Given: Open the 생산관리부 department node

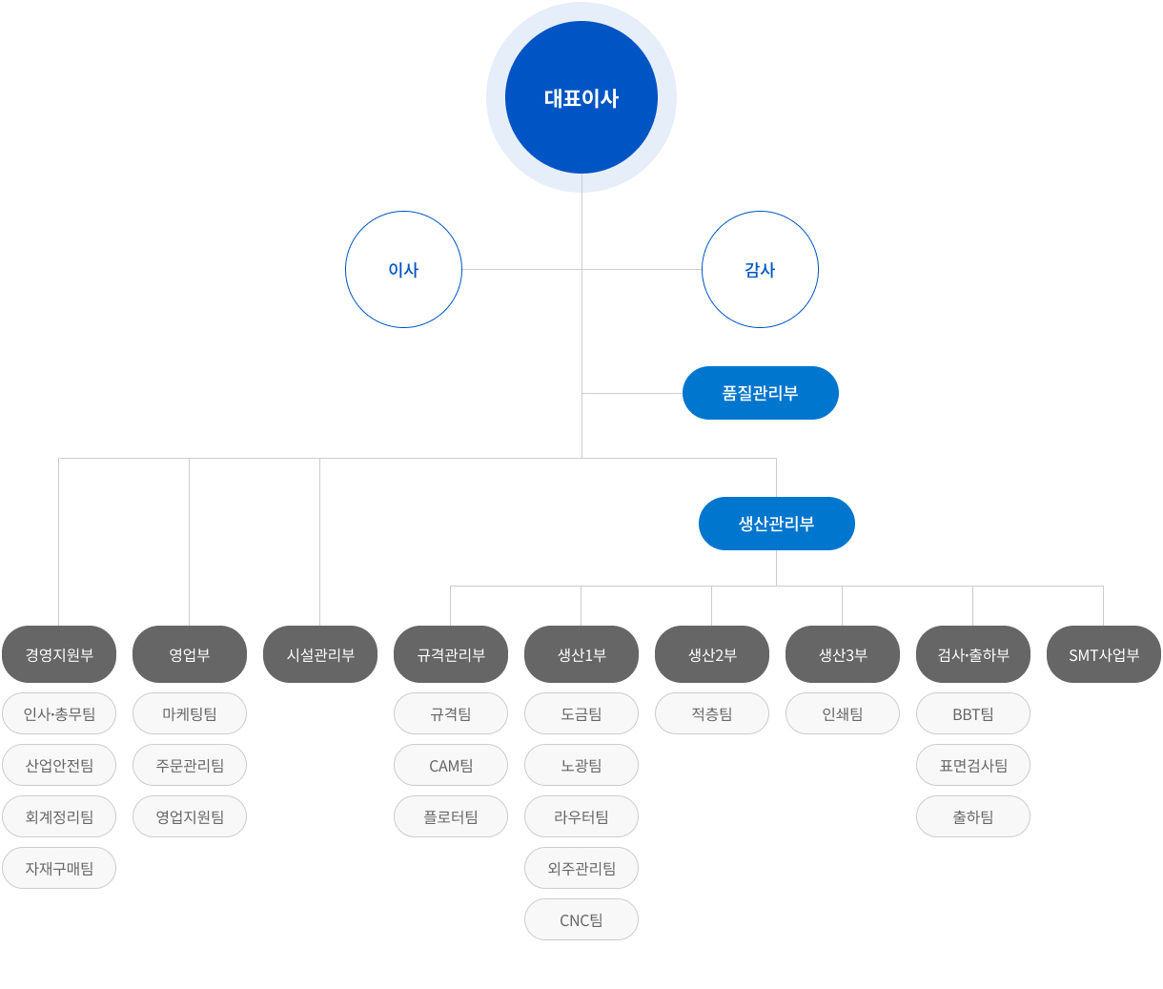Looking at the screenshot, I should coord(776,524).
